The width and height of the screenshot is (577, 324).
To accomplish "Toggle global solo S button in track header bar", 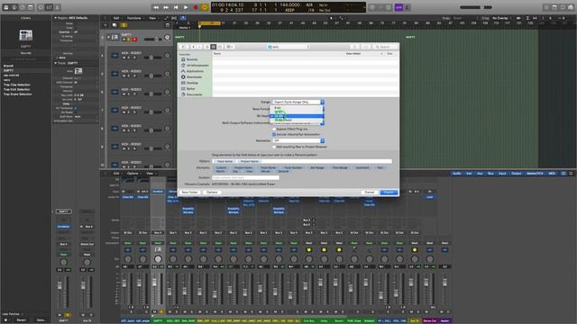I will click(x=124, y=25).
